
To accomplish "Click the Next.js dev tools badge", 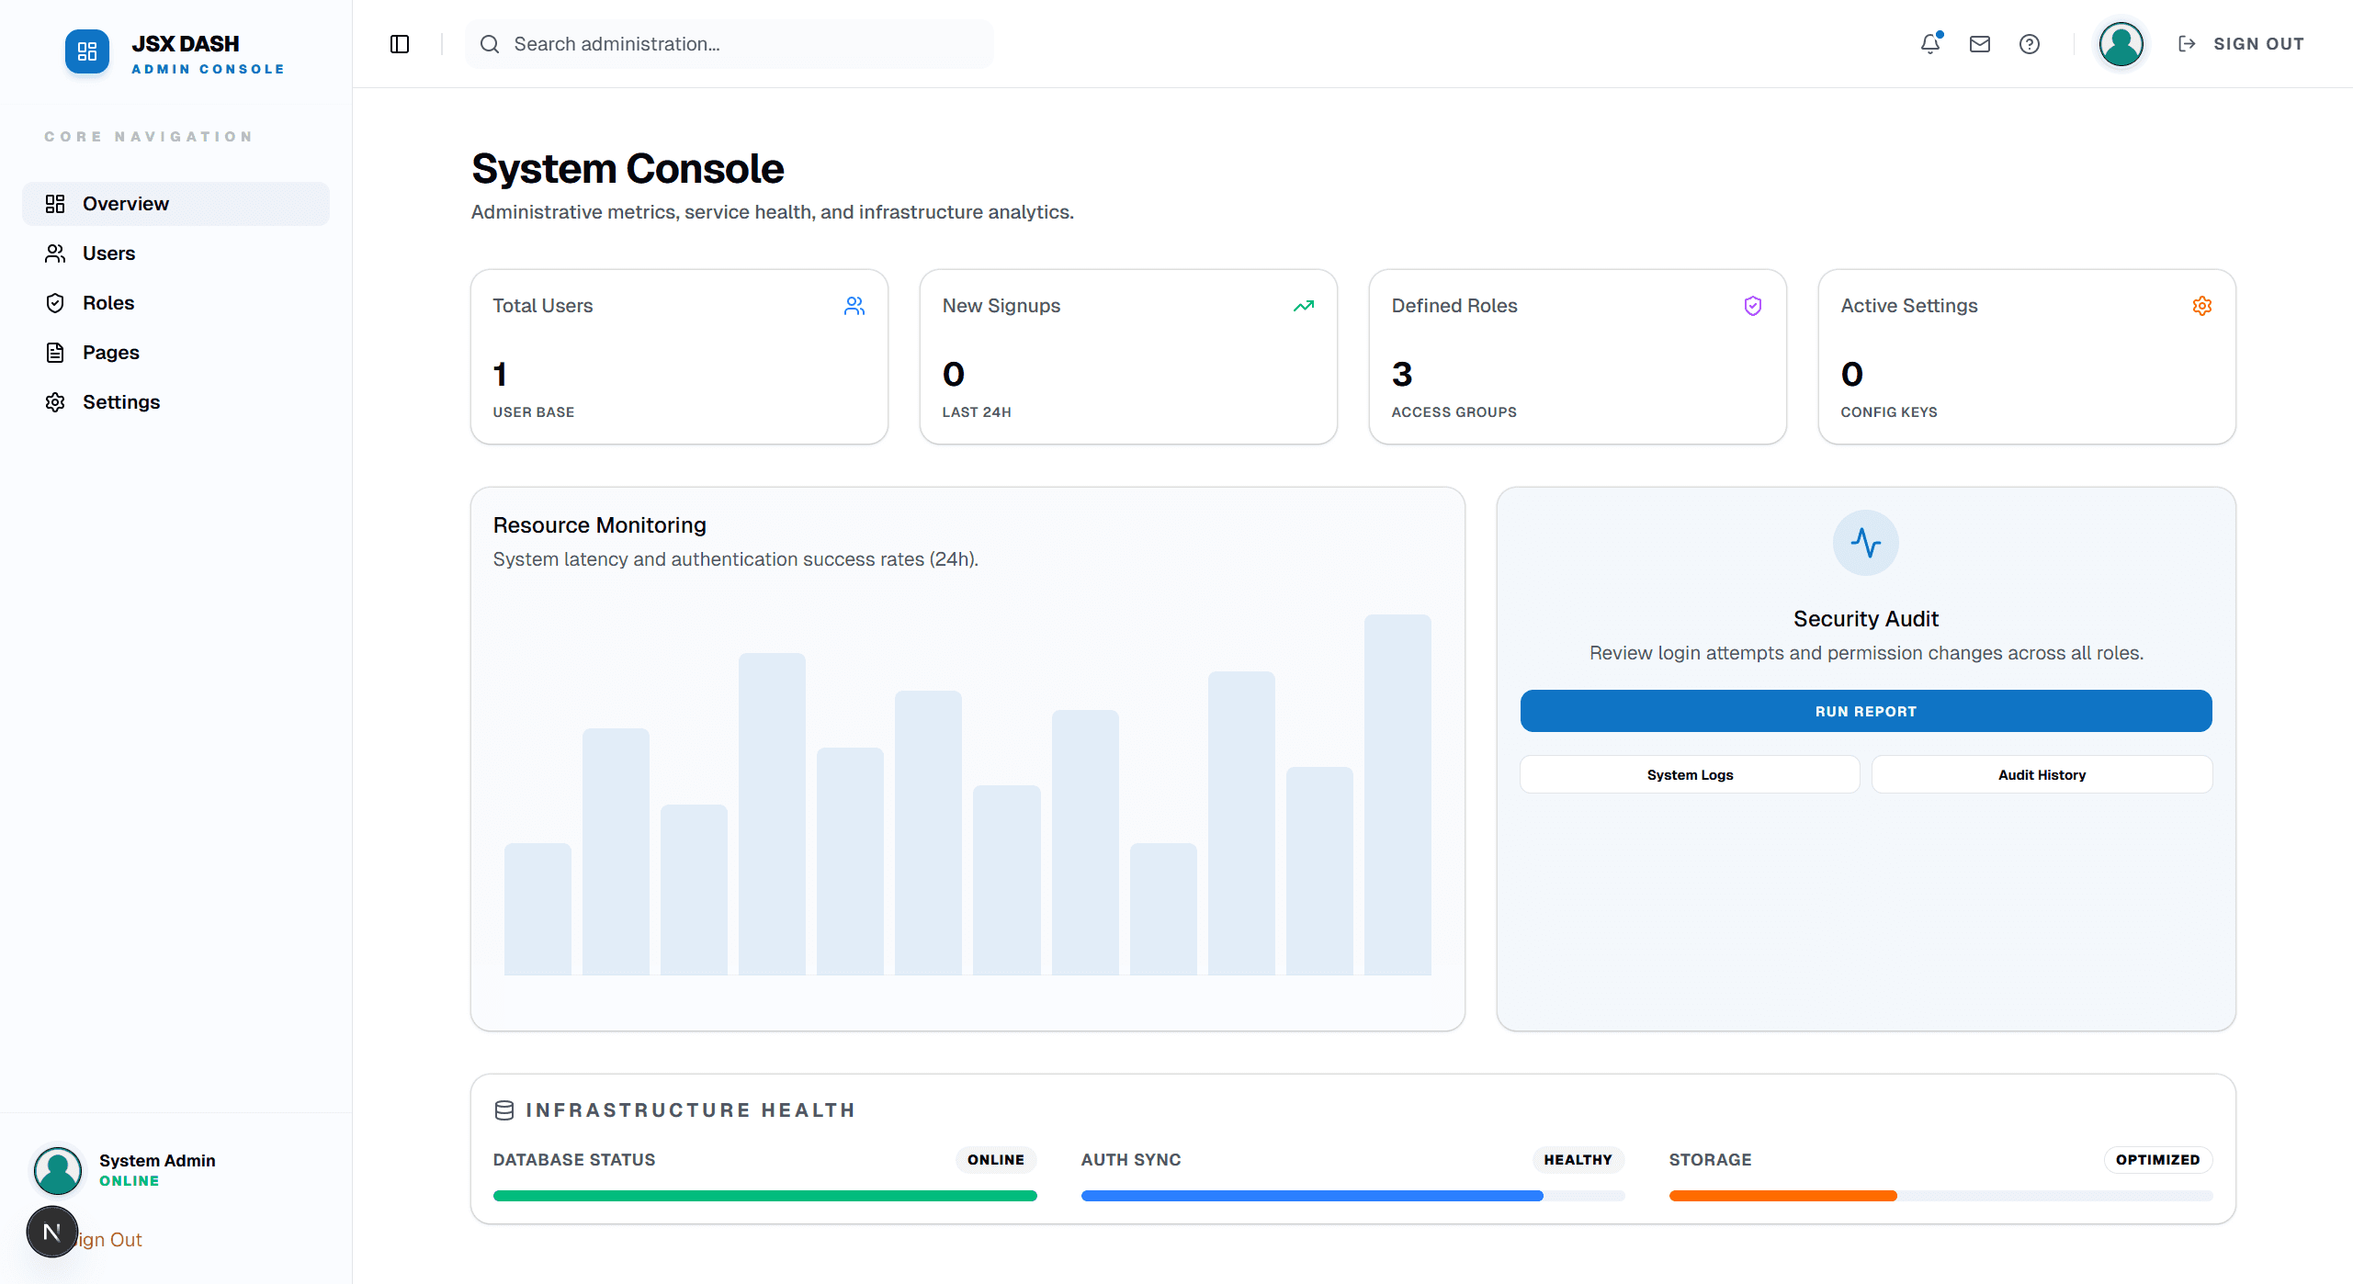I will point(52,1232).
